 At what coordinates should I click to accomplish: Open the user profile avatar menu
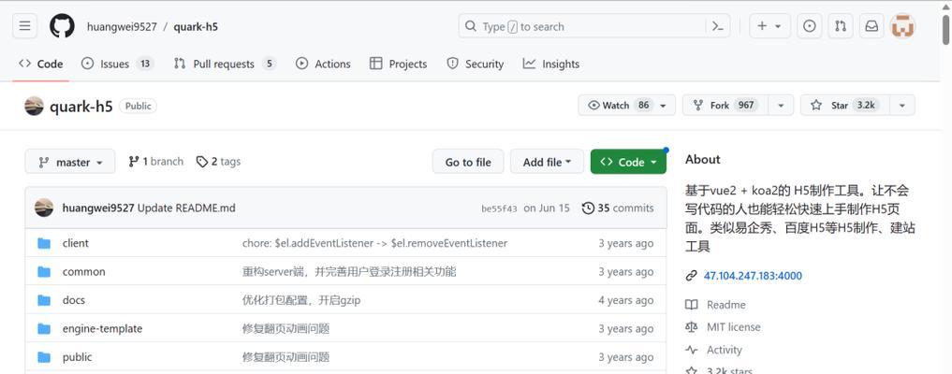coord(902,26)
